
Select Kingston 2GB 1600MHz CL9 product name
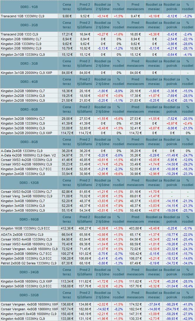tap(21, 49)
